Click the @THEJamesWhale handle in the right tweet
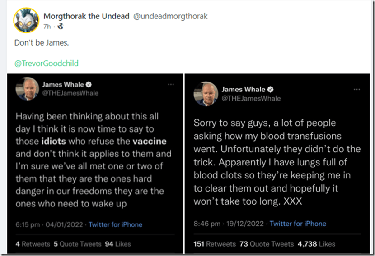The width and height of the screenshot is (375, 256). [251, 98]
